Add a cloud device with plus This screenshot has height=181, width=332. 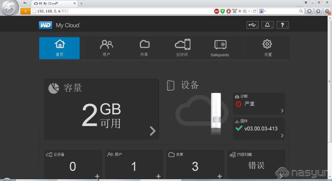(x=97, y=176)
